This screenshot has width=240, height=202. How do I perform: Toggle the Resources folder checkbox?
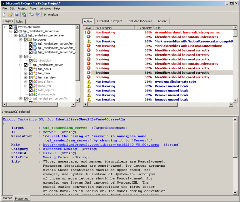click(26, 40)
